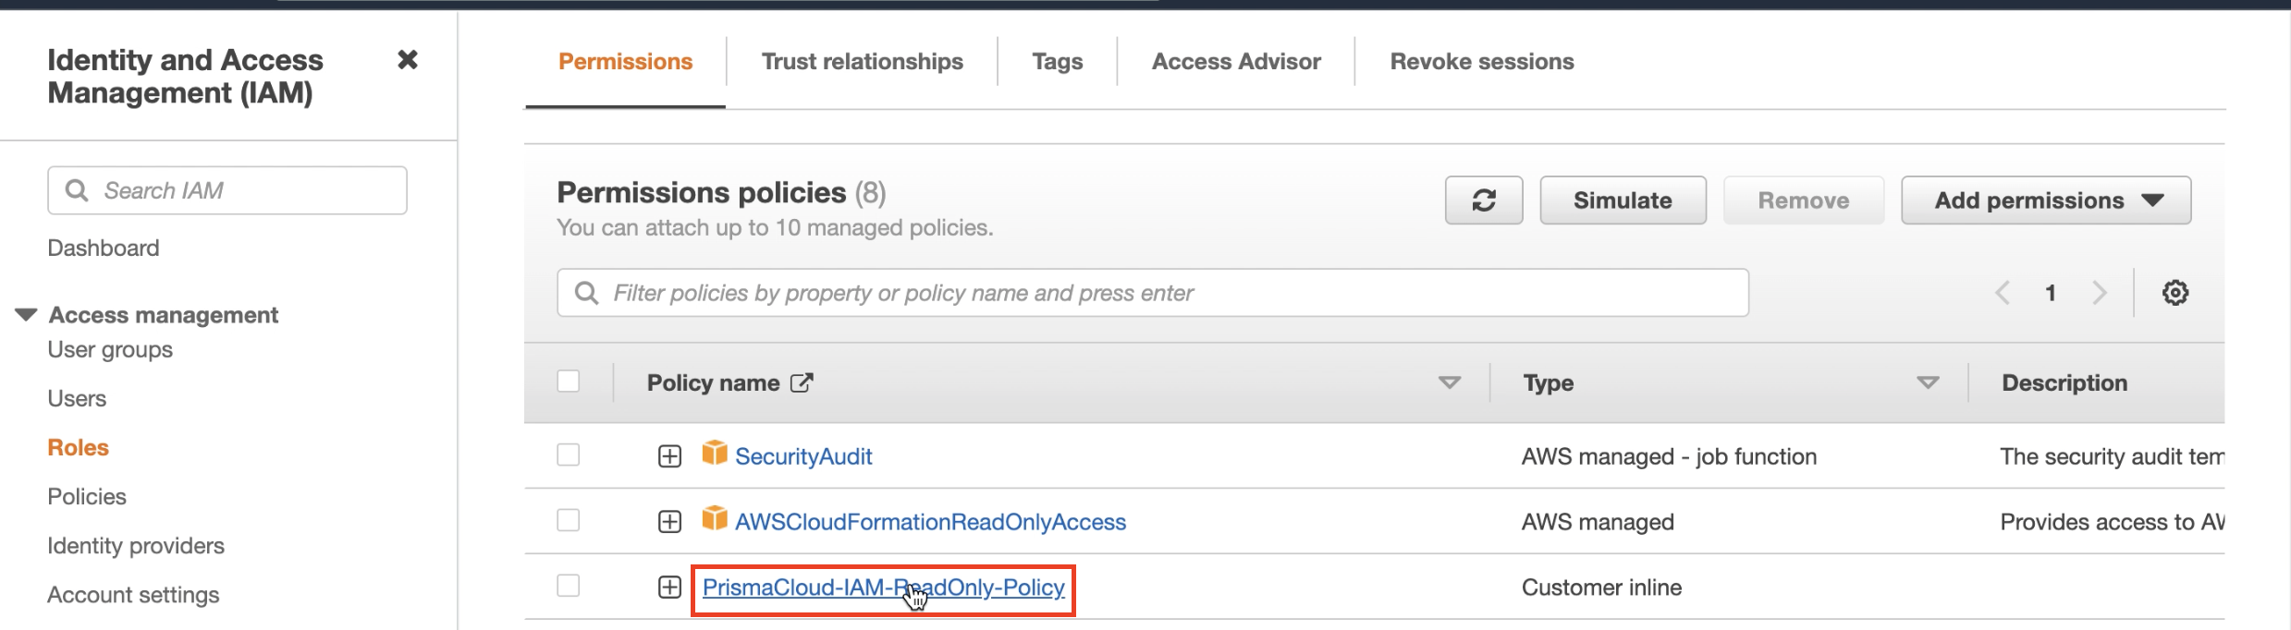Switch to the Trust relationships tab
Screen dimensions: 2291x630
pos(862,62)
